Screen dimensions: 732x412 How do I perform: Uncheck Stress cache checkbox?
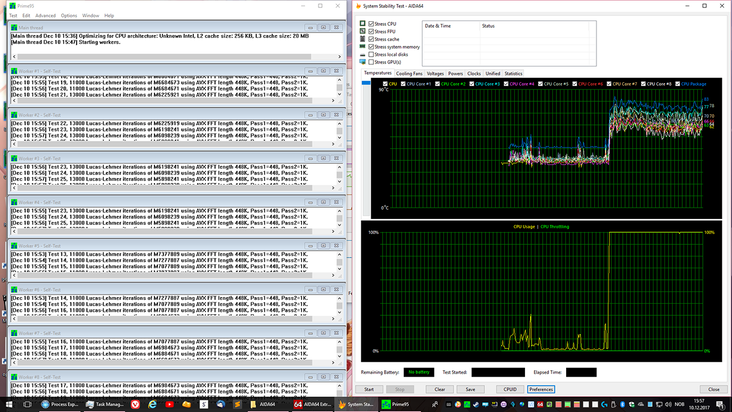pyautogui.click(x=372, y=39)
